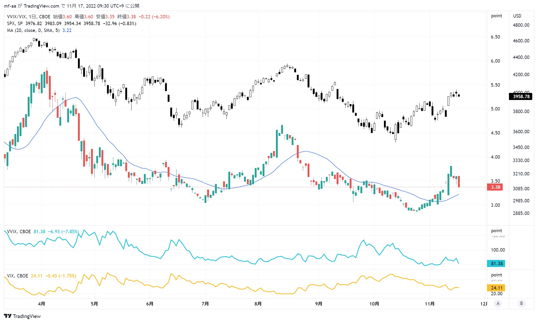Click the 4月 time axis label
Image resolution: width=538 pixels, height=323 pixels.
pyautogui.click(x=41, y=304)
